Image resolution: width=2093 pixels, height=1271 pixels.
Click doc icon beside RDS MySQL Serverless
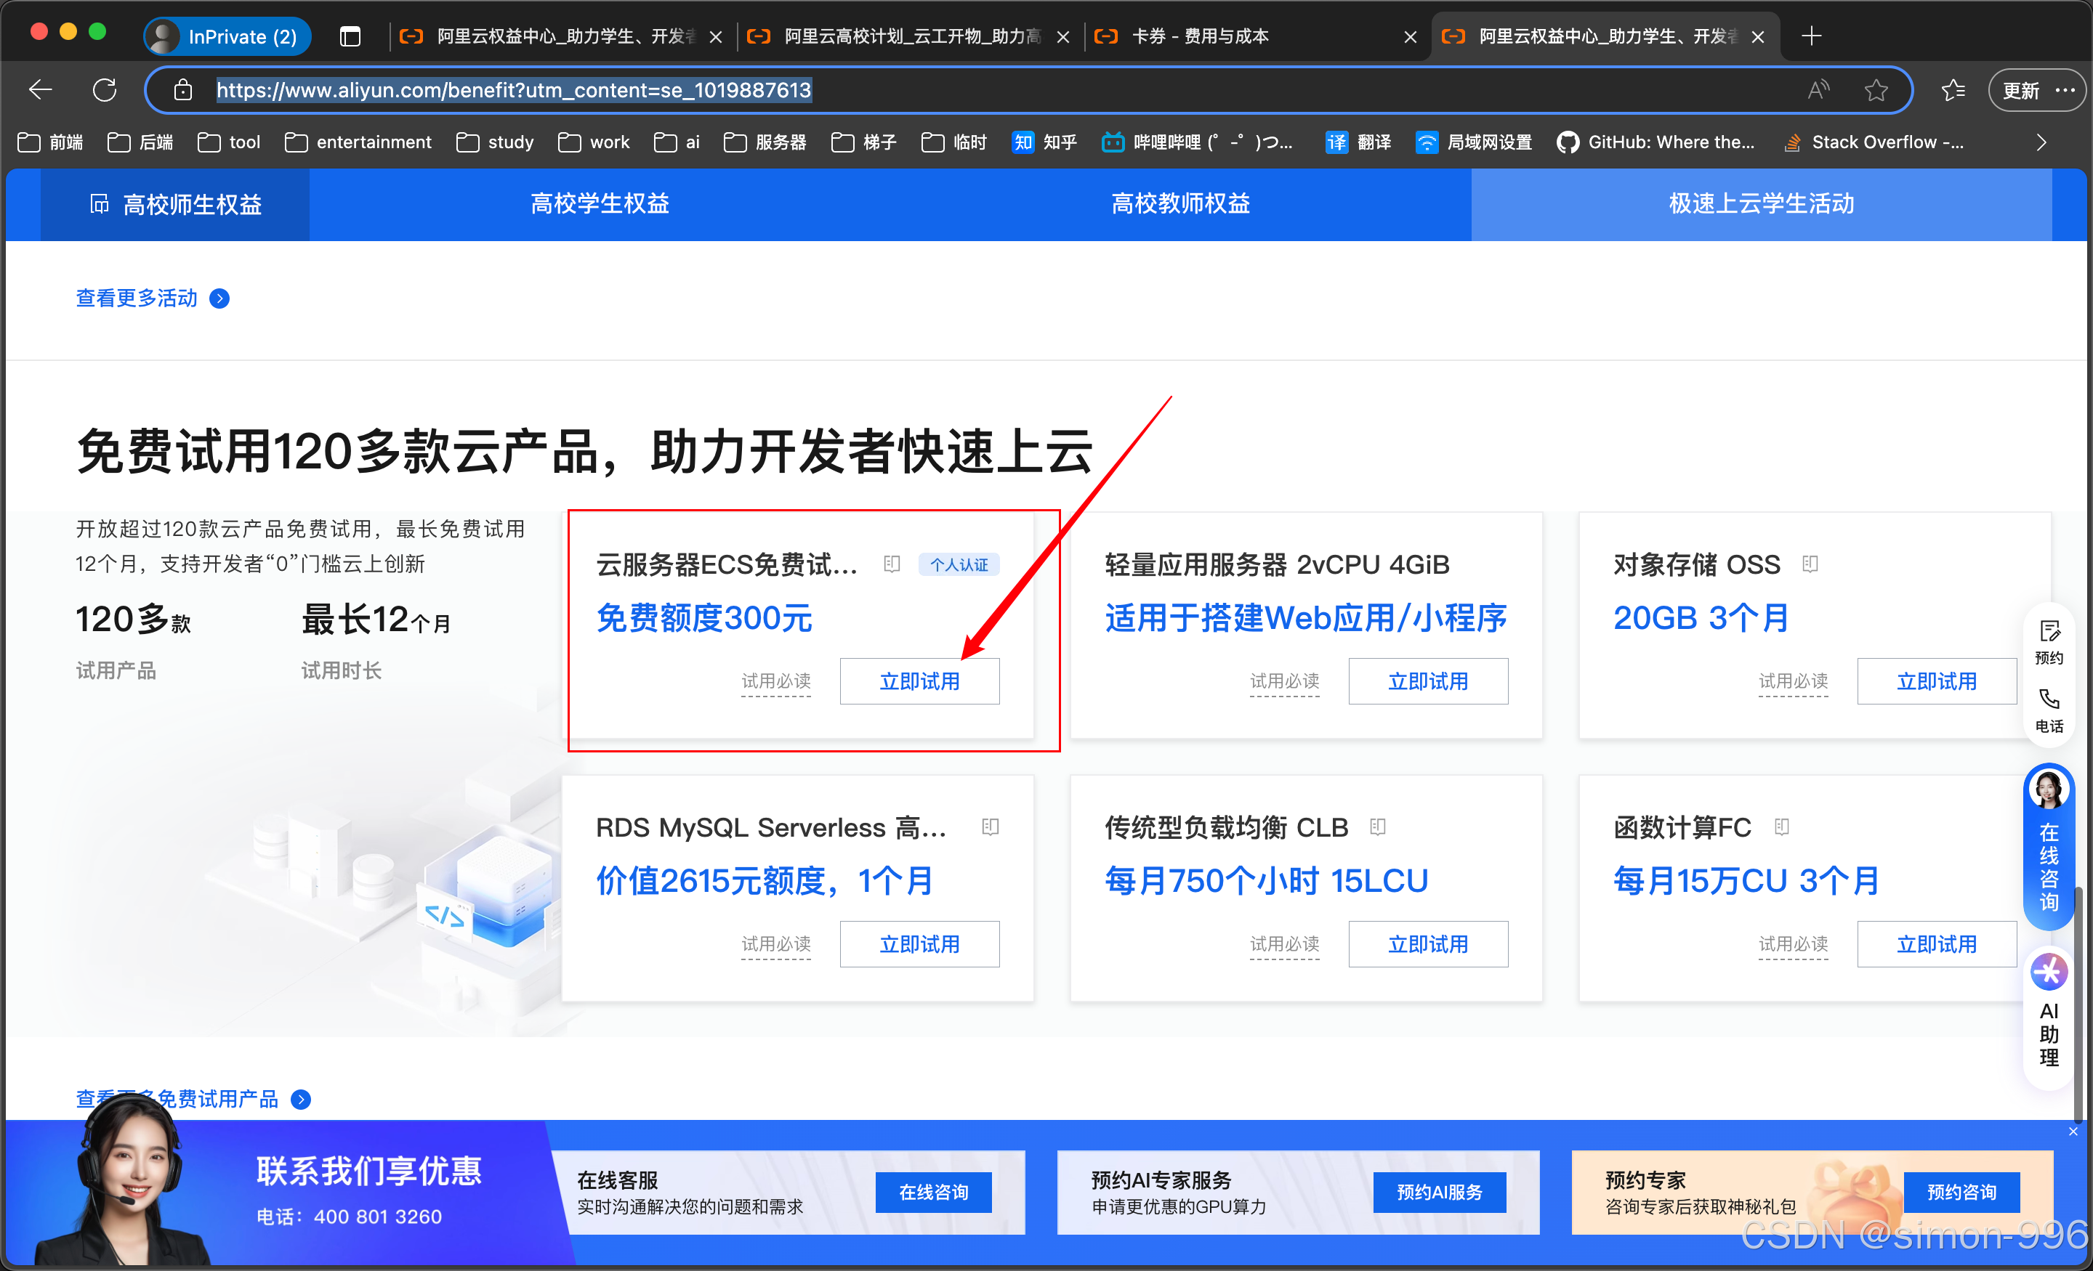click(x=990, y=826)
